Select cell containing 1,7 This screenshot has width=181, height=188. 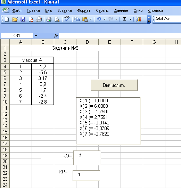pyautogui.click(x=43, y=90)
